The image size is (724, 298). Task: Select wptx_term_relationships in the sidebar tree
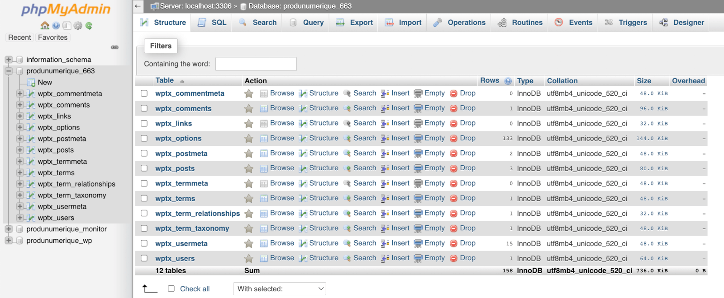coord(76,184)
